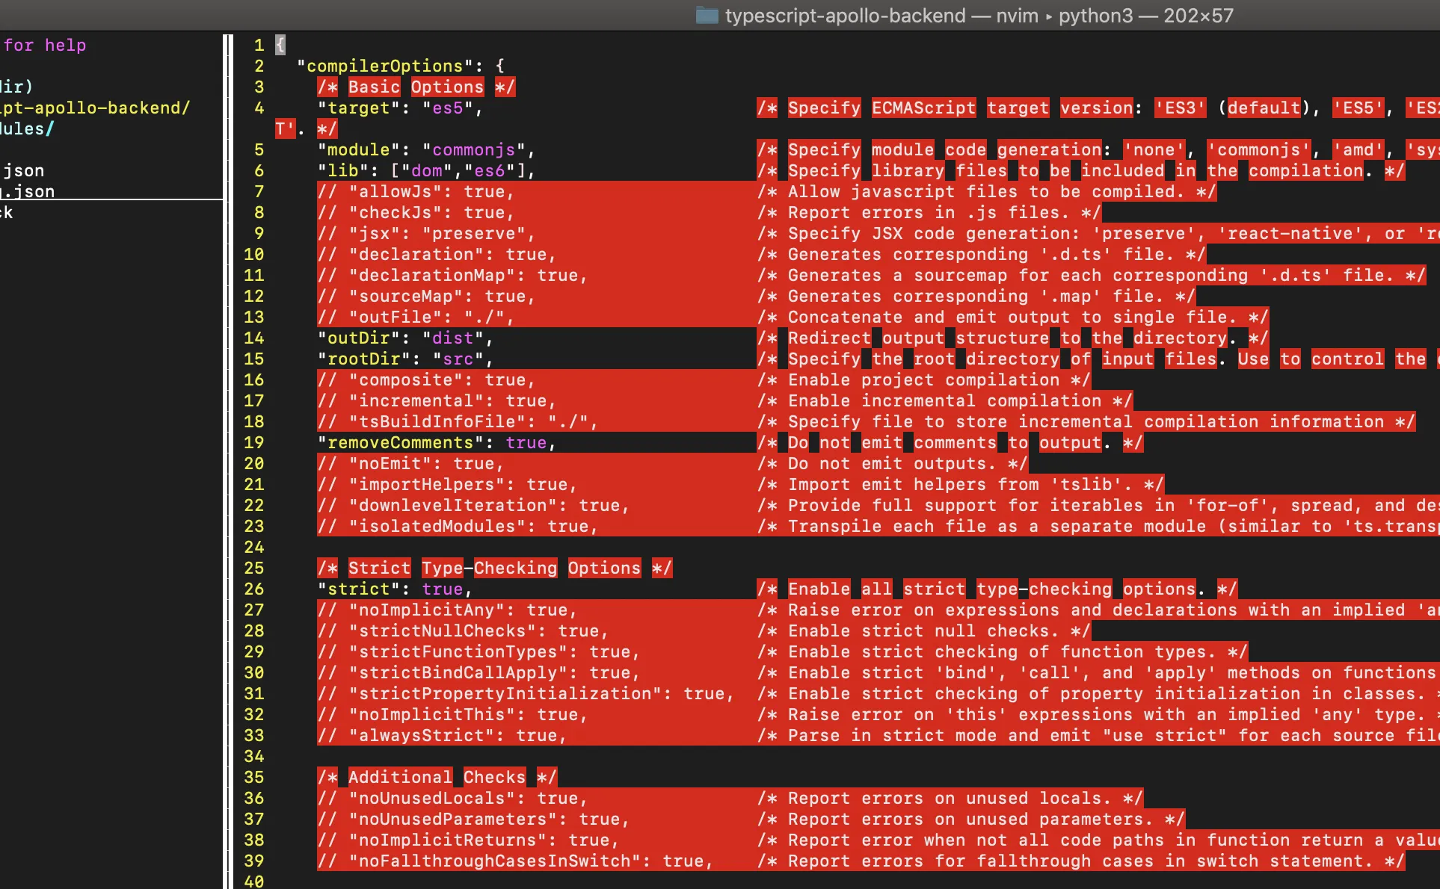Place cursor on "compilerOptions" key

coord(385,66)
